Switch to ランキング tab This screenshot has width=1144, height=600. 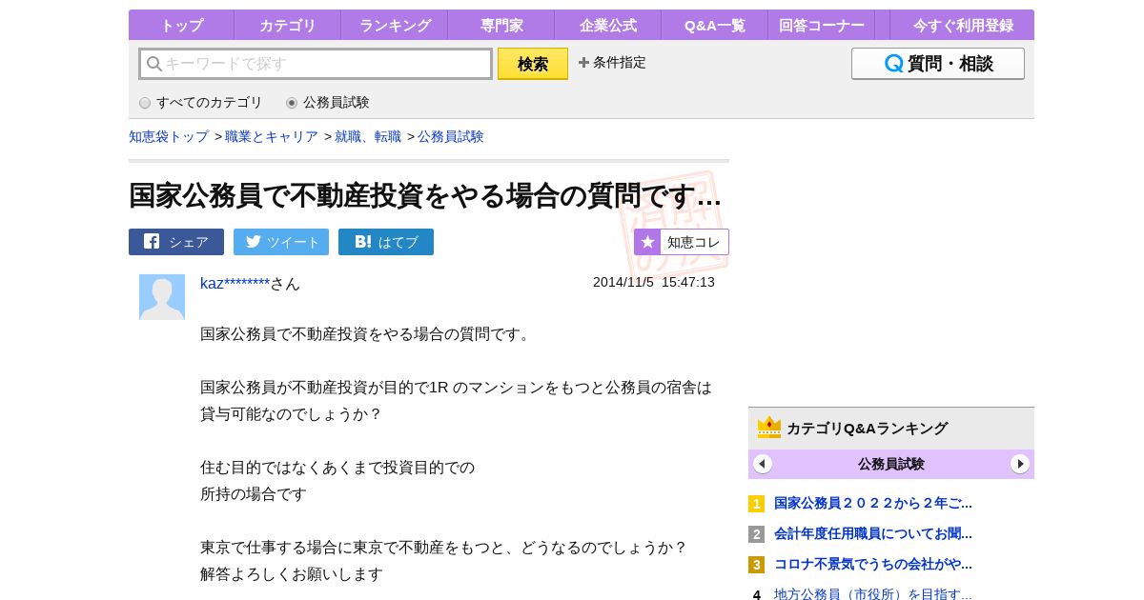point(395,26)
